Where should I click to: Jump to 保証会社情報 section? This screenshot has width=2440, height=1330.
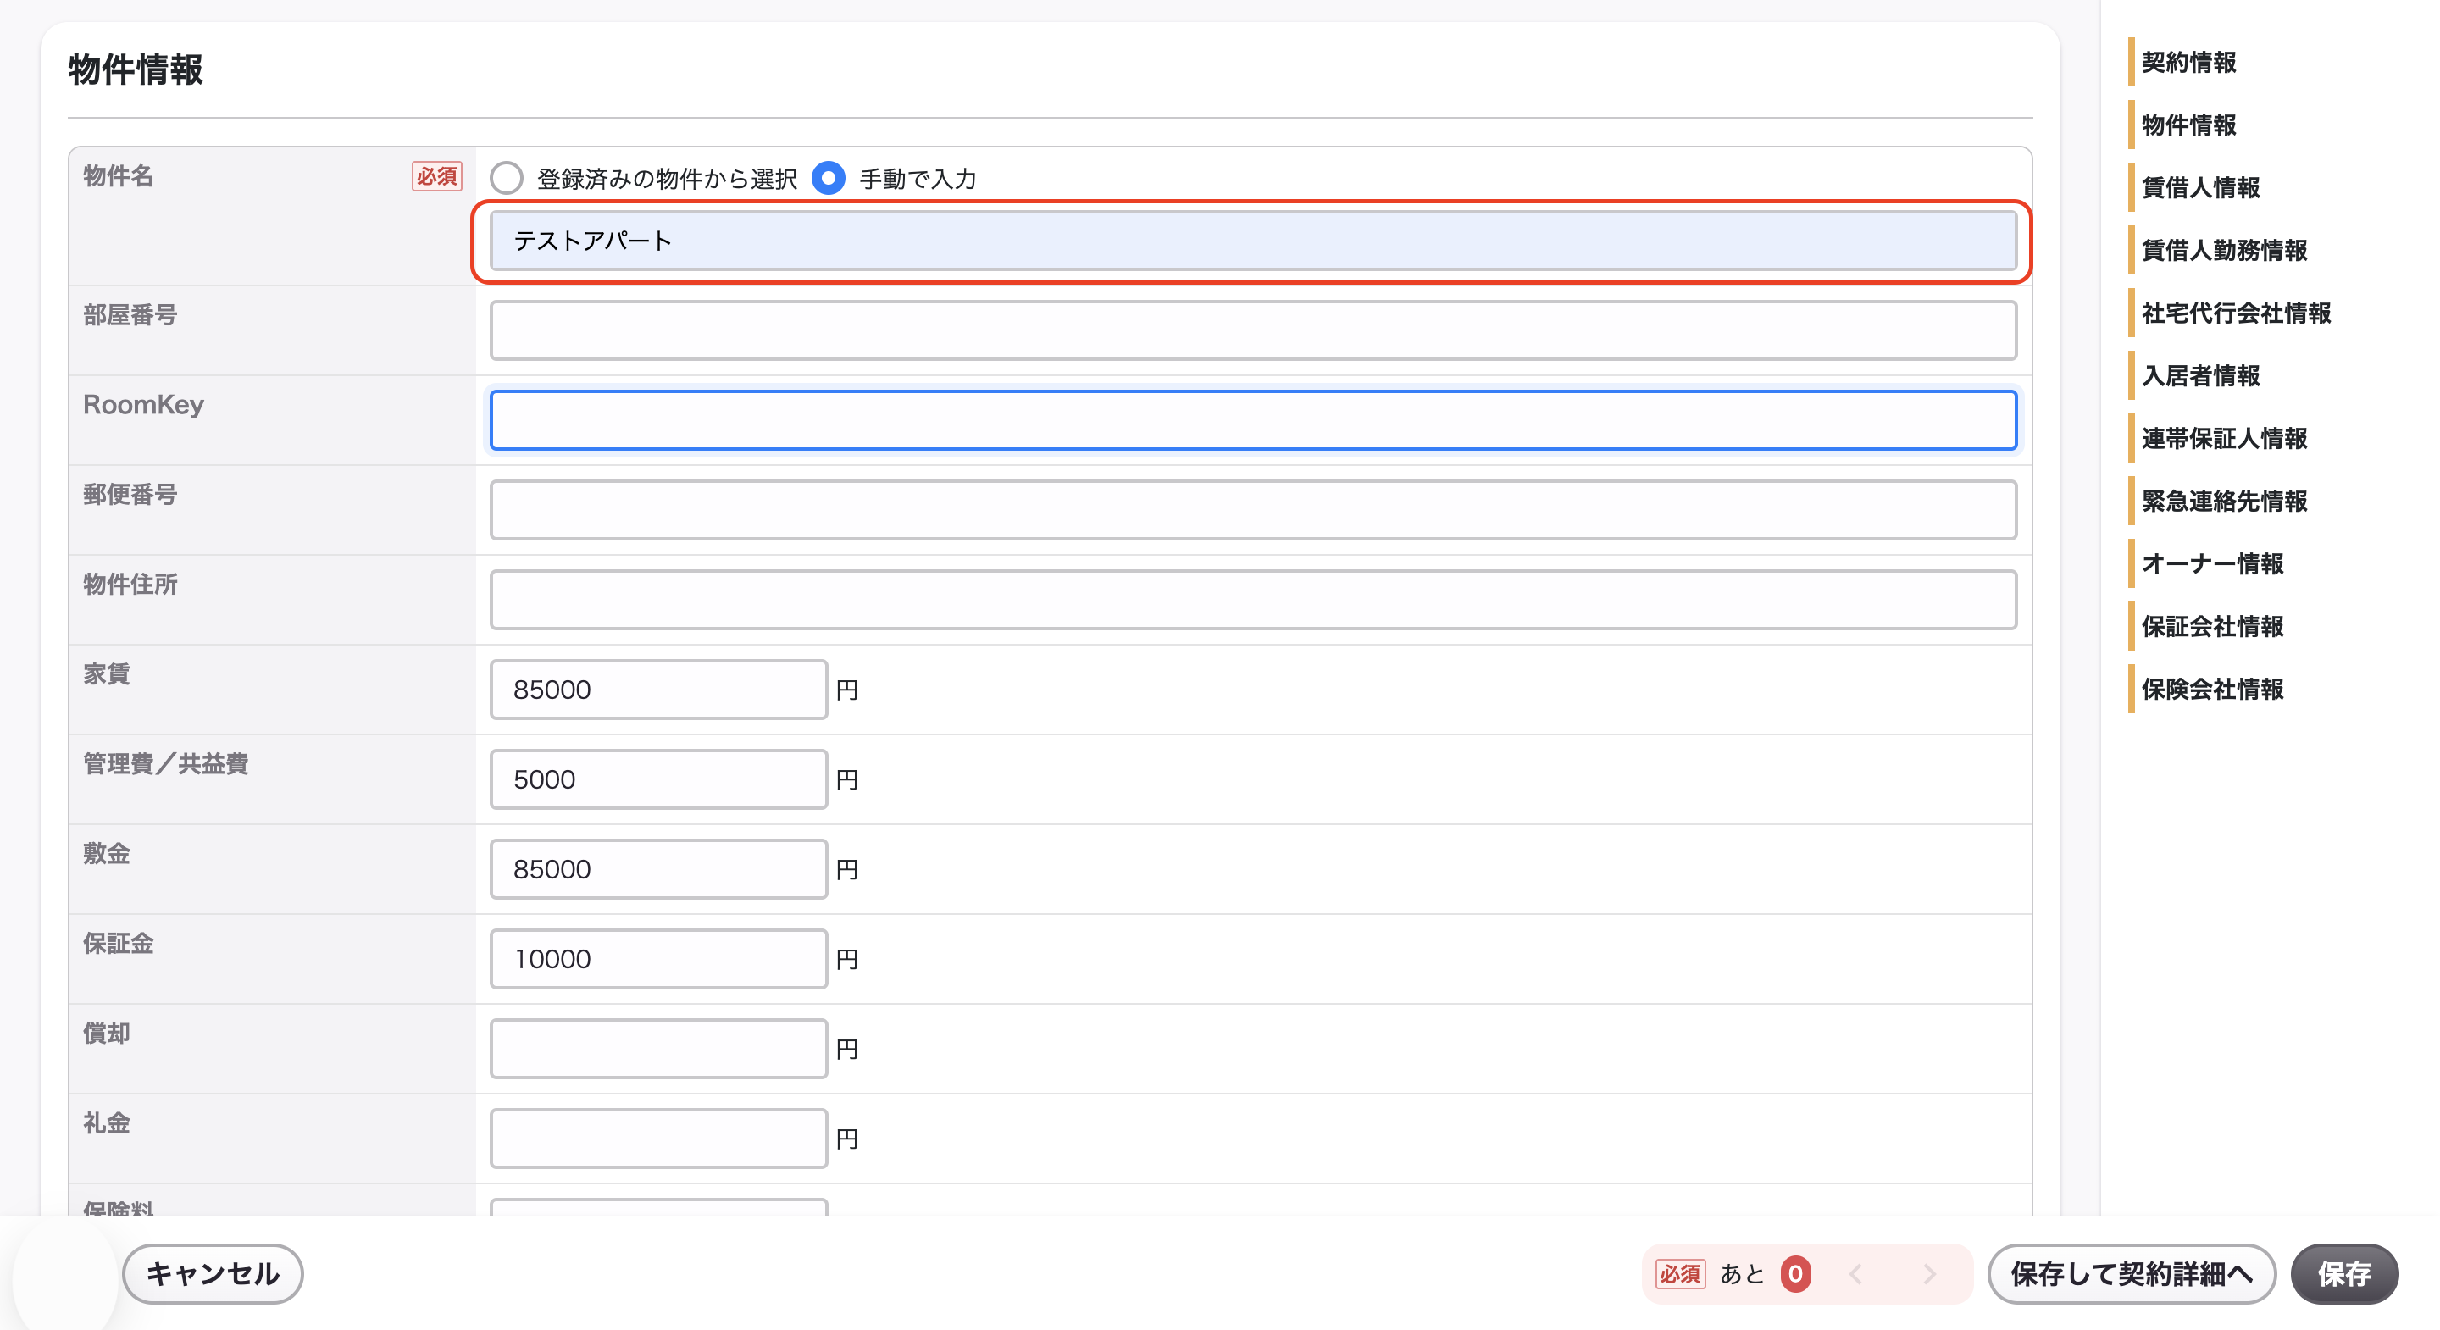tap(2212, 626)
